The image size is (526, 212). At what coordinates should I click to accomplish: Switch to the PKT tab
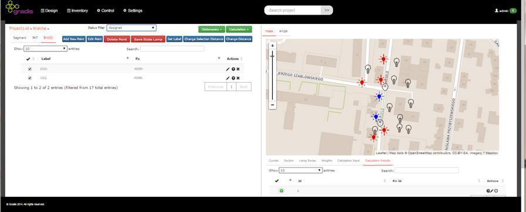click(x=35, y=38)
